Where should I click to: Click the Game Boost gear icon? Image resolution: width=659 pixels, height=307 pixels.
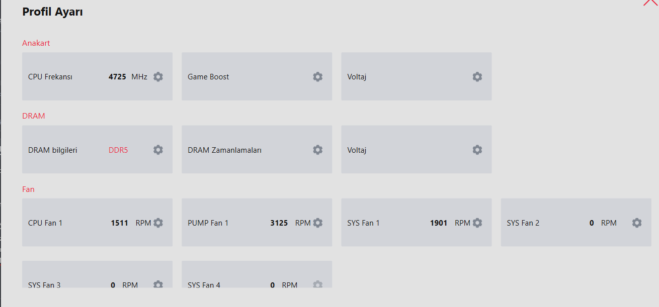click(317, 77)
